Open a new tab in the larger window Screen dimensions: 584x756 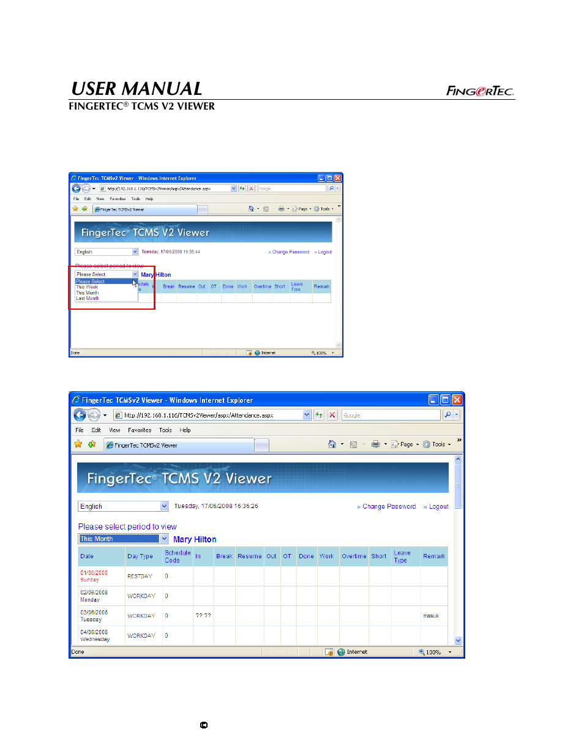(261, 445)
